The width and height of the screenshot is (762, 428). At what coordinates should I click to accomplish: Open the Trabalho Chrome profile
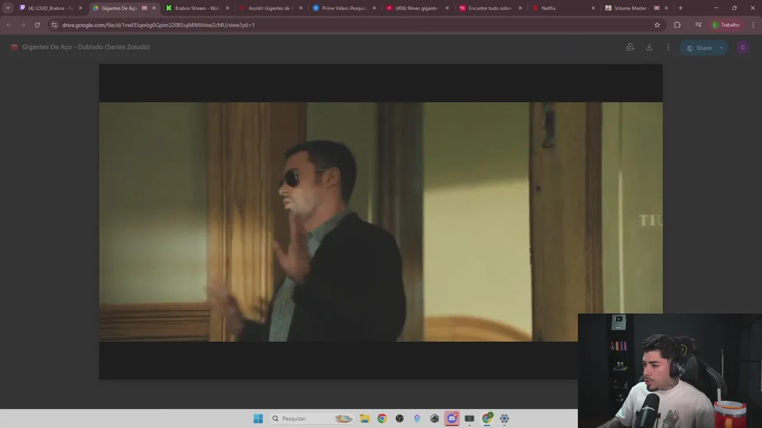726,25
